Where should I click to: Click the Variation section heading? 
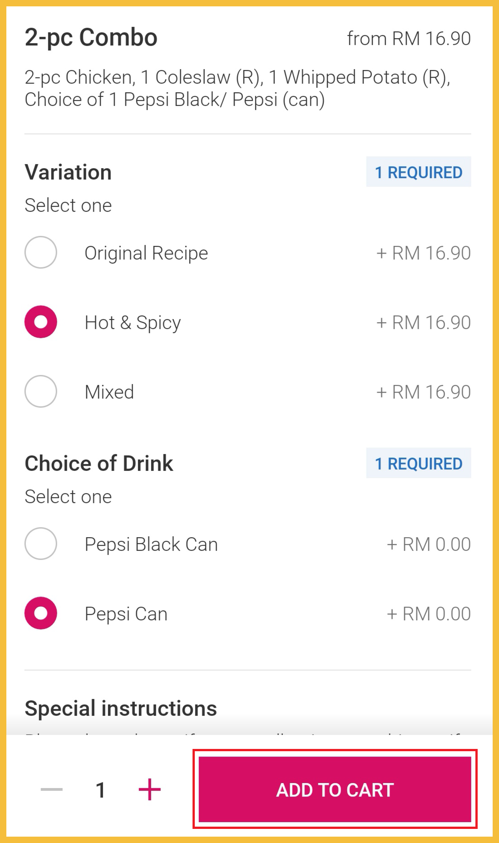coord(68,172)
